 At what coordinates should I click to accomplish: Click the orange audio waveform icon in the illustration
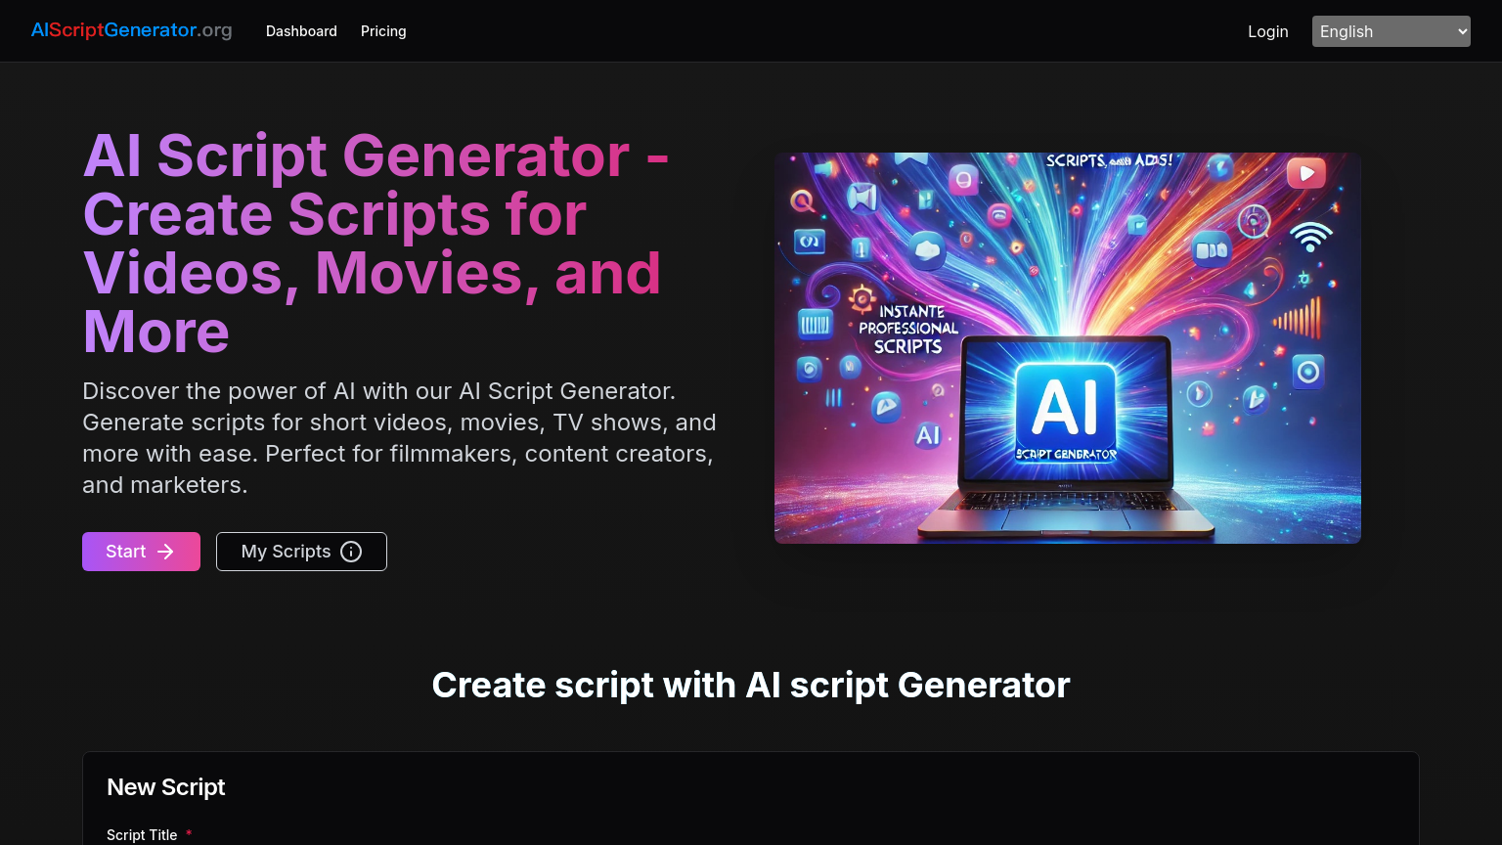(1297, 319)
